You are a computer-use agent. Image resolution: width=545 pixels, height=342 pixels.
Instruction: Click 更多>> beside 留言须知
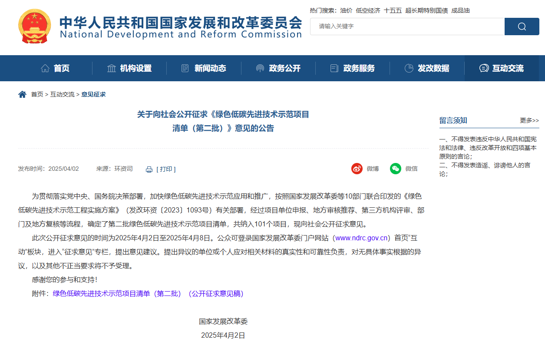coord(529,120)
